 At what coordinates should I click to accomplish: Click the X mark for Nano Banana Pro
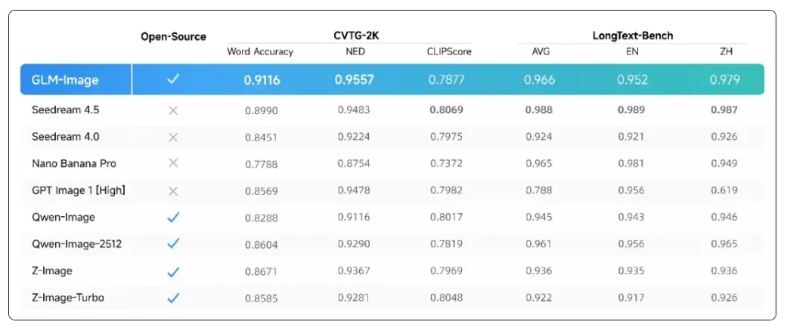pyautogui.click(x=173, y=163)
